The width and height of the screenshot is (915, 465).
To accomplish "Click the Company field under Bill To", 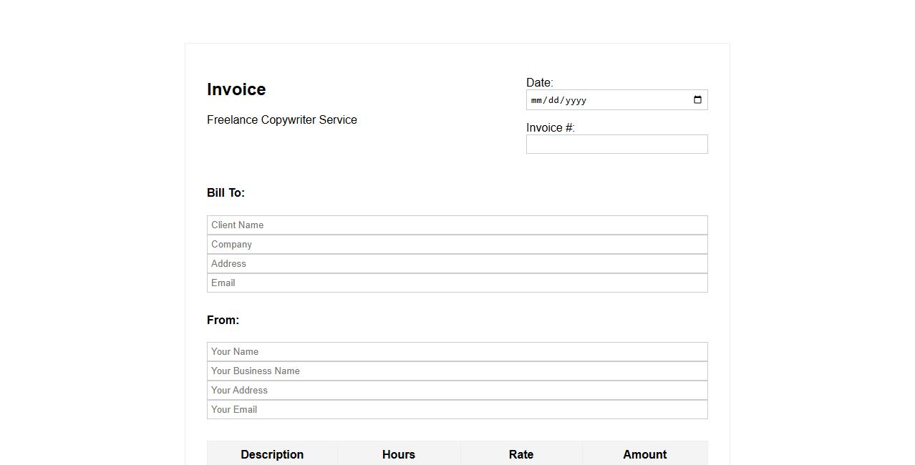I will 457,245.
